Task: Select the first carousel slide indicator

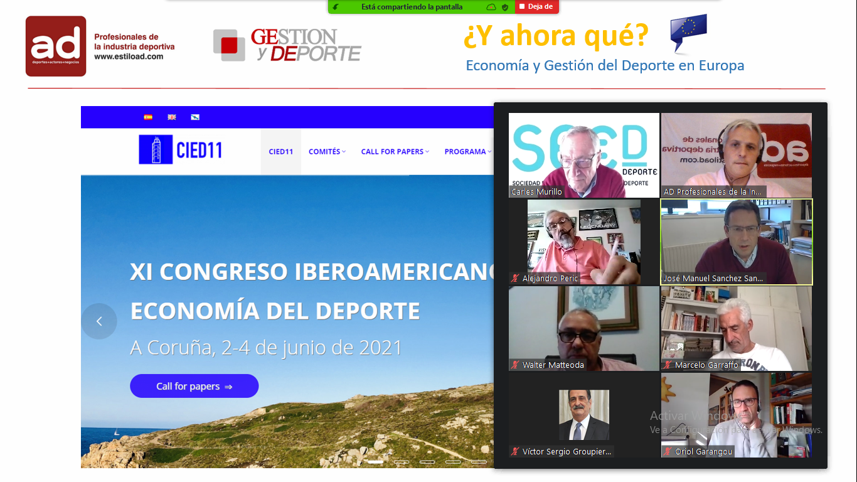Action: tap(375, 462)
